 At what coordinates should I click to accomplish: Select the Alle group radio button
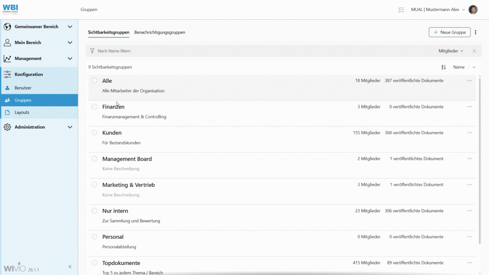pos(95,81)
